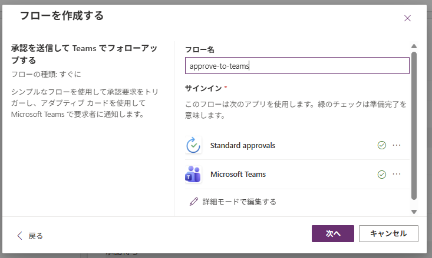Close the フローを作成する dialog
Screen dimensions: 432x258
pos(407,18)
